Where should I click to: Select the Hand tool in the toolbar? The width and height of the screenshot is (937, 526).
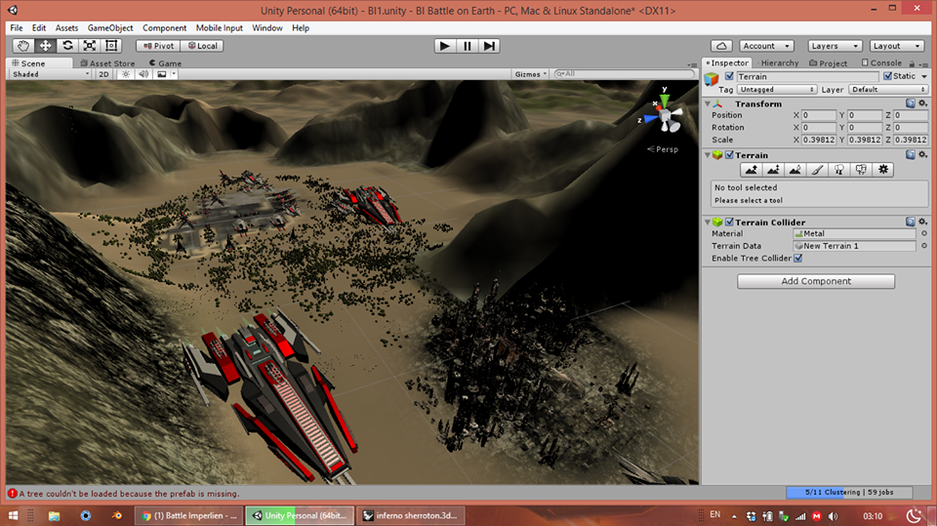[23, 46]
